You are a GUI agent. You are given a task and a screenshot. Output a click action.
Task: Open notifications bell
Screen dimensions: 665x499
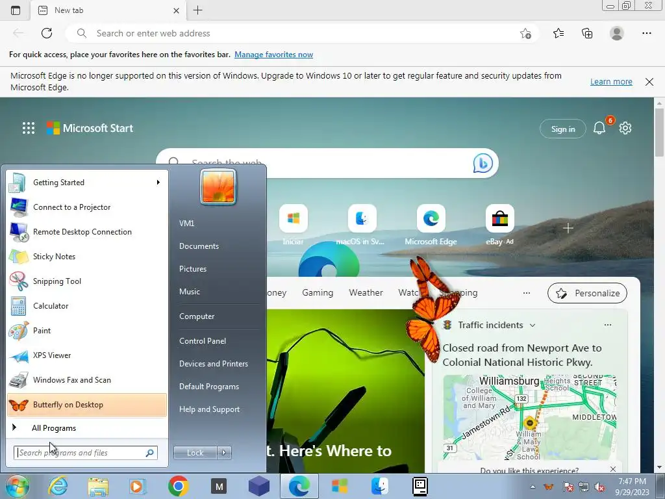[x=599, y=128]
